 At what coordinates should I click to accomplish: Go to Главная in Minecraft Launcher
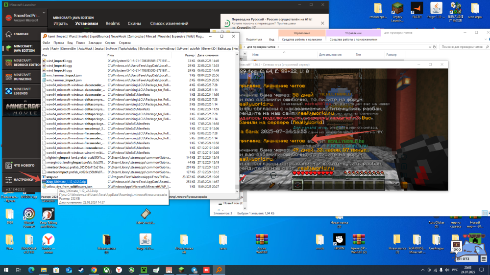pyautogui.click(x=22, y=34)
